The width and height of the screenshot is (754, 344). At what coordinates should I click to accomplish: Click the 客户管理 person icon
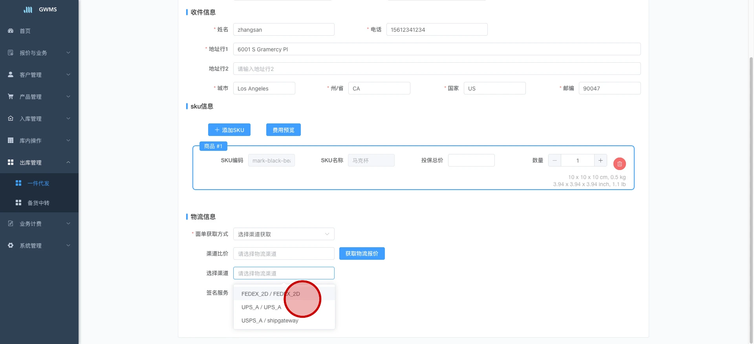coord(11,74)
